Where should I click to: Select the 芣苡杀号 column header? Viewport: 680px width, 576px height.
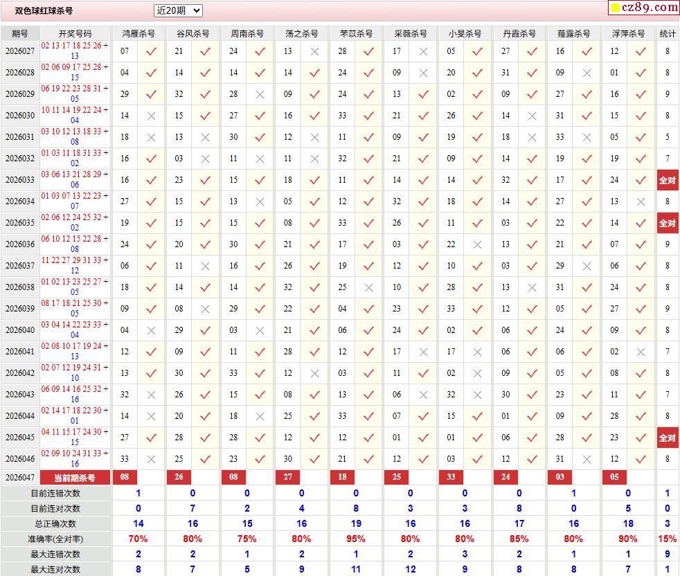point(356,33)
